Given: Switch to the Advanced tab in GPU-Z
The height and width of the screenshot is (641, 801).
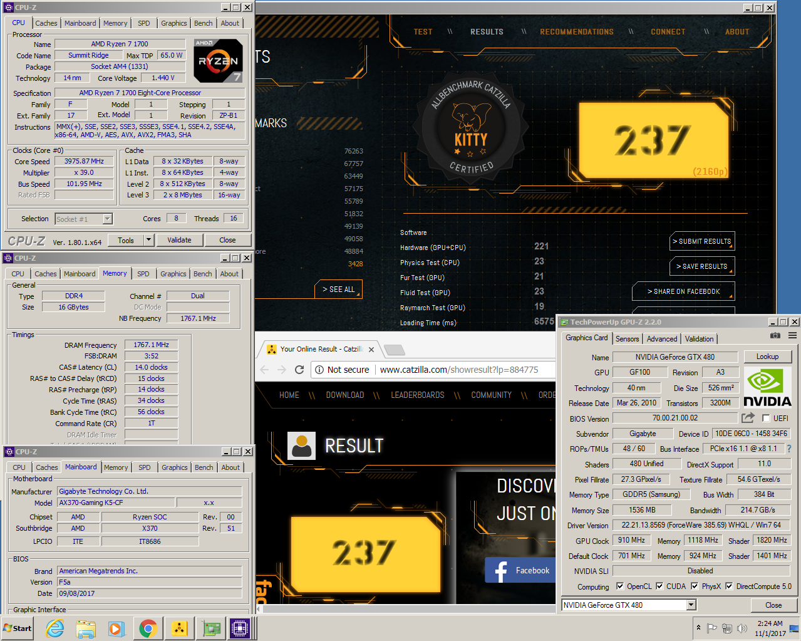Looking at the screenshot, I should [x=662, y=339].
